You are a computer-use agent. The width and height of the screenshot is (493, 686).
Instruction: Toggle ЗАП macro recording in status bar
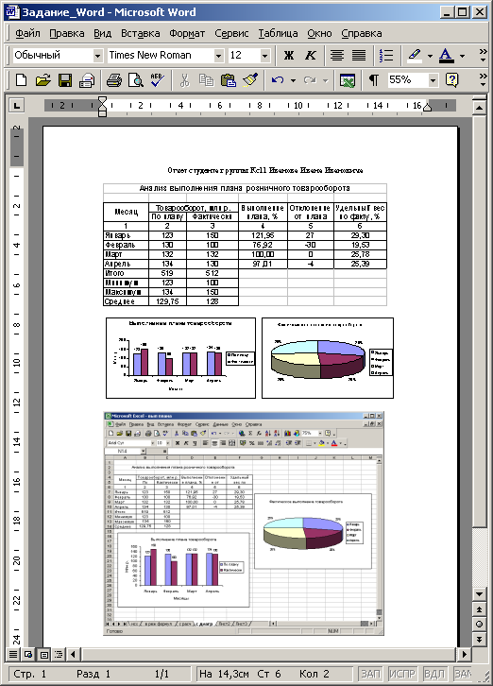click(x=370, y=674)
